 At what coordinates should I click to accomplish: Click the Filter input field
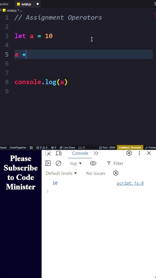[118, 163]
